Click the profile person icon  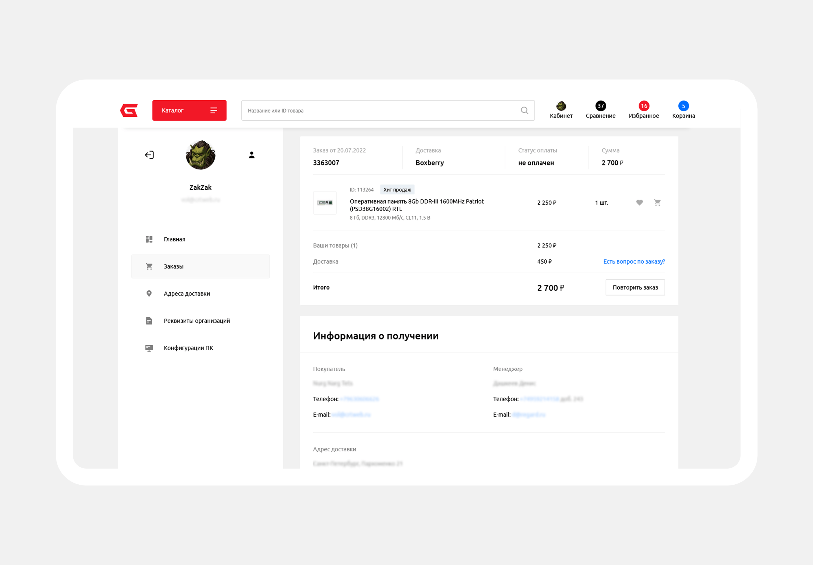[x=252, y=155]
